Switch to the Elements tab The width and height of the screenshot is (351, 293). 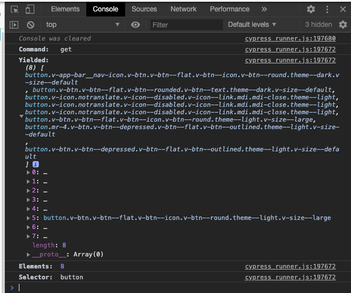[65, 9]
